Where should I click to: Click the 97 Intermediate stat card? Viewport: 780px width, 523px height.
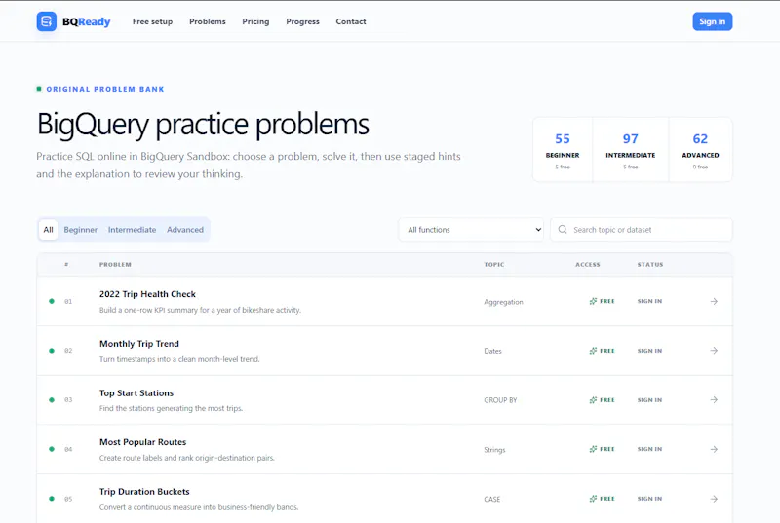tap(630, 150)
